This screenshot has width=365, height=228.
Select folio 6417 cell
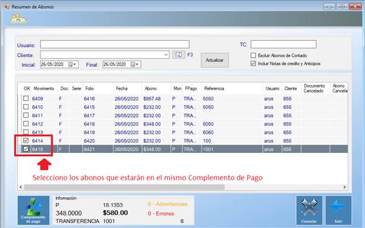(98, 115)
